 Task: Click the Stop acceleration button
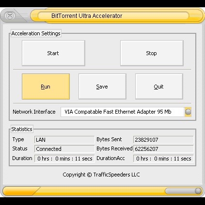152,53
